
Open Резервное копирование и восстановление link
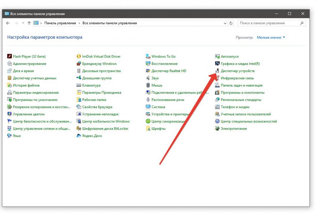point(41,107)
